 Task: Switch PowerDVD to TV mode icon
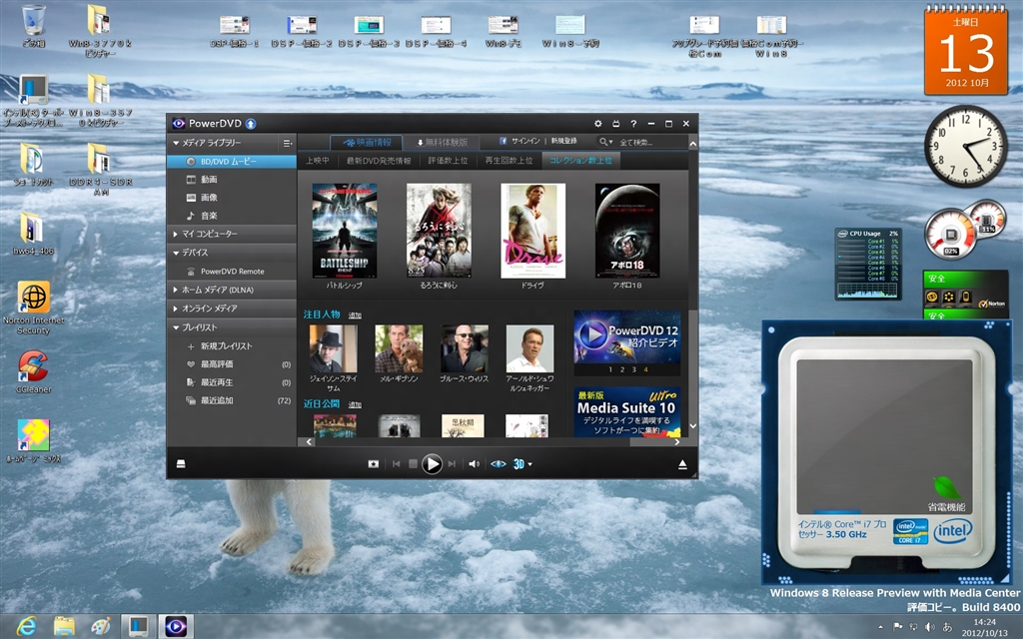pyautogui.click(x=615, y=123)
